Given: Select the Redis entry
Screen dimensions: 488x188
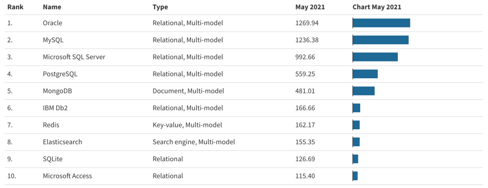Looking at the screenshot, I should point(51,125).
